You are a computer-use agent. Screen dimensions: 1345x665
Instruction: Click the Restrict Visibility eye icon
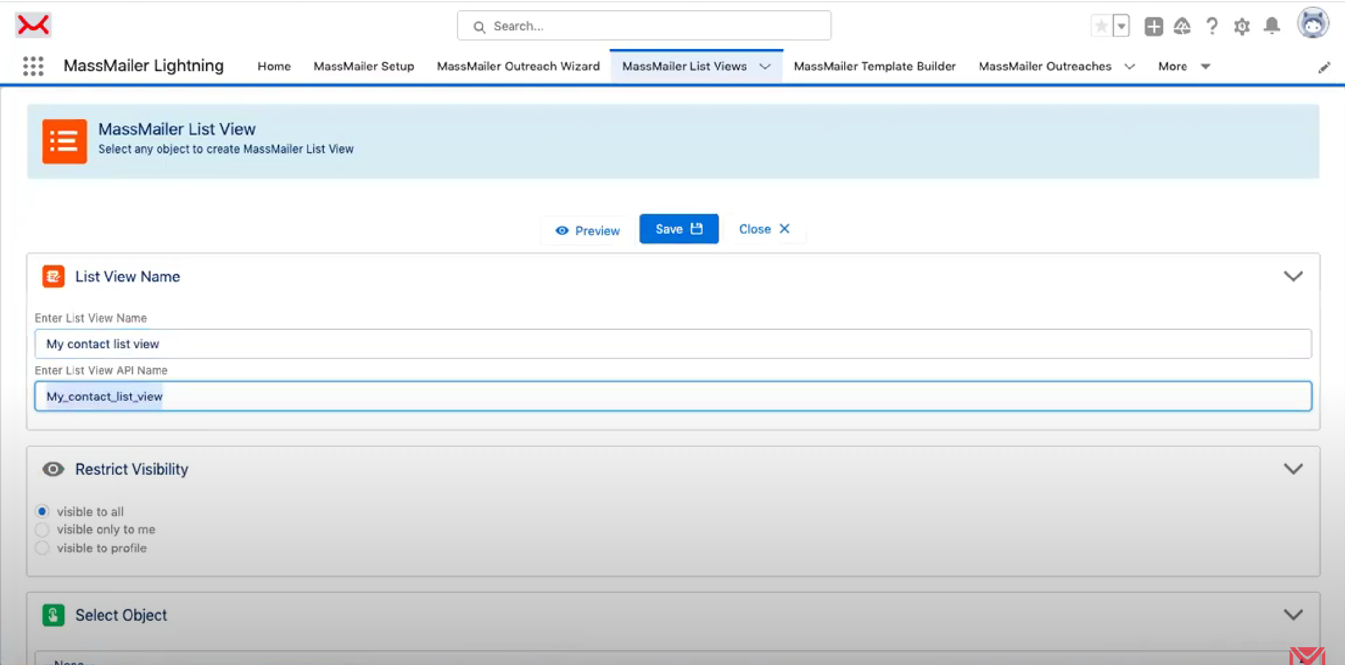pyautogui.click(x=53, y=469)
